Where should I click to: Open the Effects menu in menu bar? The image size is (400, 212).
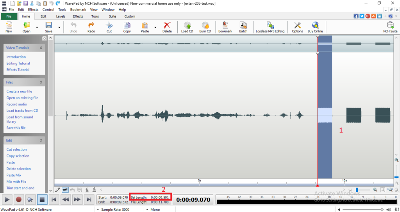[33, 9]
